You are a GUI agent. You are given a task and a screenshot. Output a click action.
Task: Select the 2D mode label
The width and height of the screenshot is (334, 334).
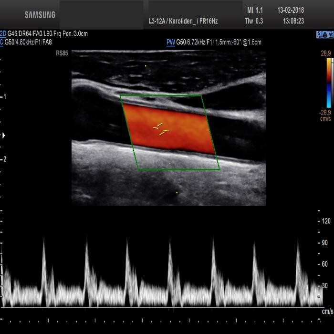[3, 34]
